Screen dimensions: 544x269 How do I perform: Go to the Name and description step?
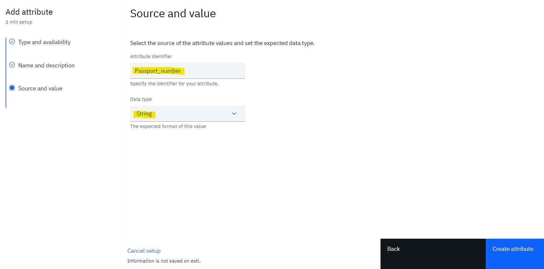[x=46, y=65]
